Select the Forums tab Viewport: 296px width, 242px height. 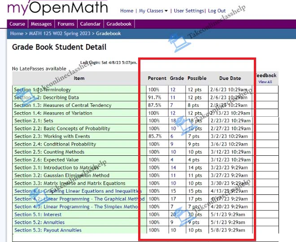[x=66, y=24]
